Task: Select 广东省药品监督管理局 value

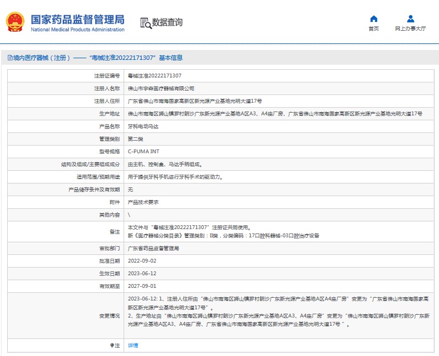Action: [153, 248]
